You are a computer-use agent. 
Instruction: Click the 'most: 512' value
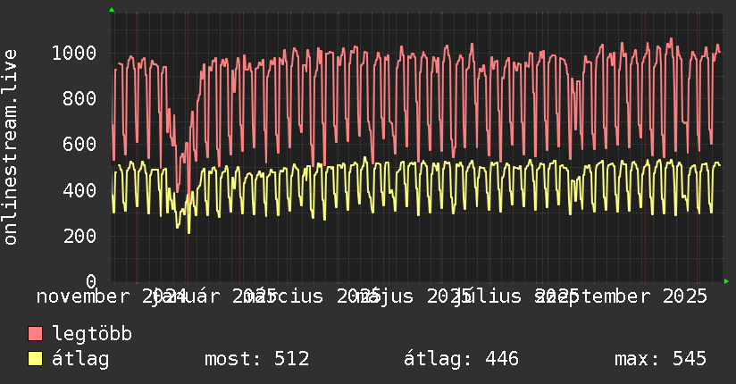point(257,359)
